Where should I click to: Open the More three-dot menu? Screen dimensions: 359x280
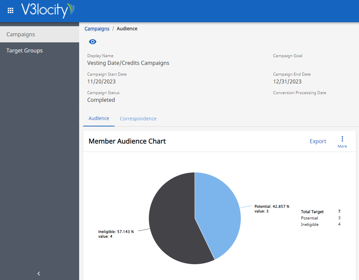342,142
